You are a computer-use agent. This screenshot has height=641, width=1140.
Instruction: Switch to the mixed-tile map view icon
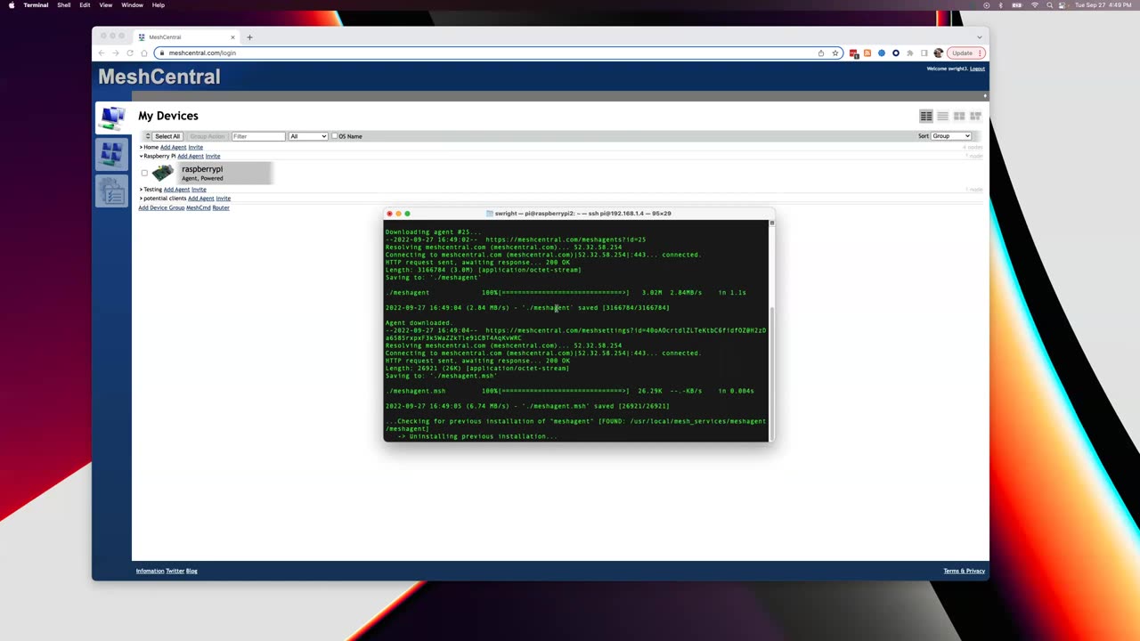[975, 116]
